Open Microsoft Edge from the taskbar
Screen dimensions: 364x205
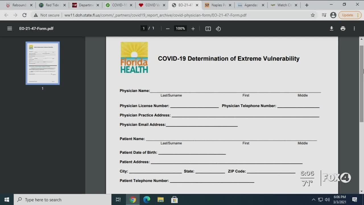click(x=146, y=200)
